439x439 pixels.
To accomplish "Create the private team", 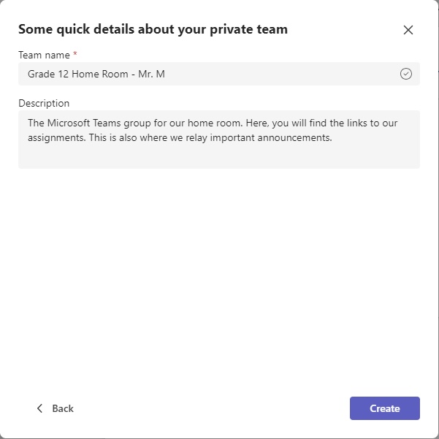I will point(385,408).
